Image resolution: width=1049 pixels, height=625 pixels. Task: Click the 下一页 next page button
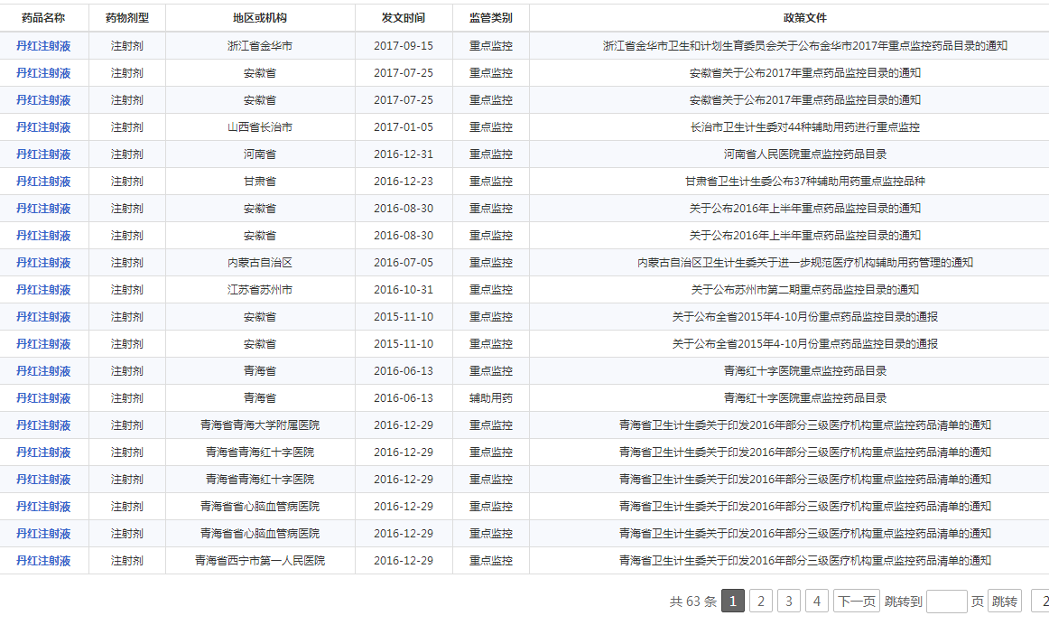pos(856,602)
